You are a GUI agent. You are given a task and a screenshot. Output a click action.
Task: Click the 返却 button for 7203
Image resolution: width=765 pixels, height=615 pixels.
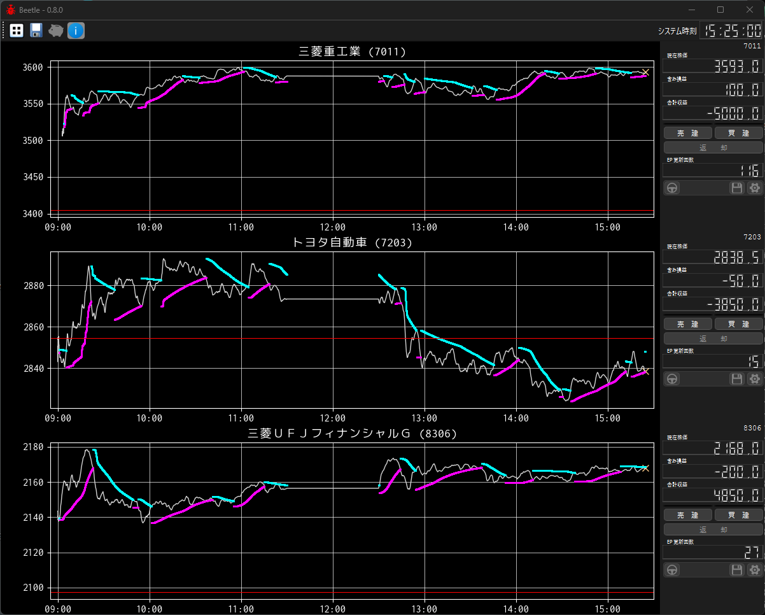coord(713,339)
